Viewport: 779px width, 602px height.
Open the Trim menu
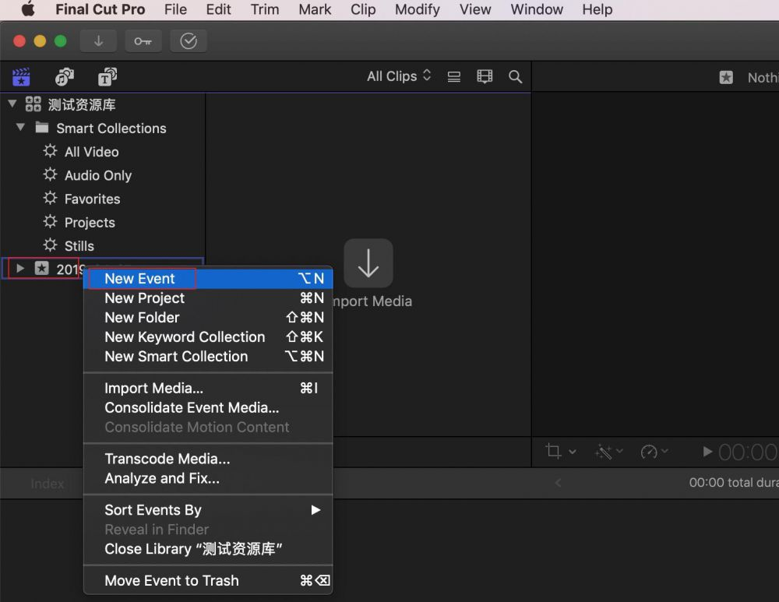pyautogui.click(x=265, y=9)
